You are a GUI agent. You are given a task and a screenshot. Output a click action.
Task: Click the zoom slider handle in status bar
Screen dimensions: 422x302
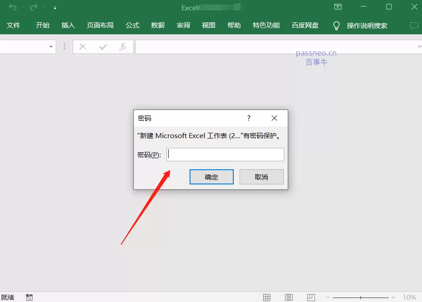click(x=360, y=297)
